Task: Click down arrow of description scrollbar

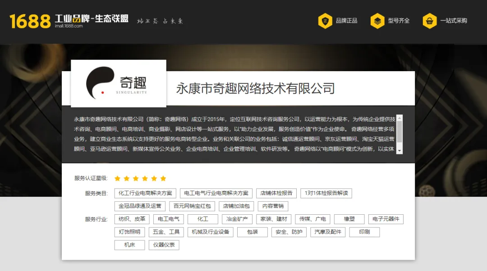Action: [x=400, y=151]
